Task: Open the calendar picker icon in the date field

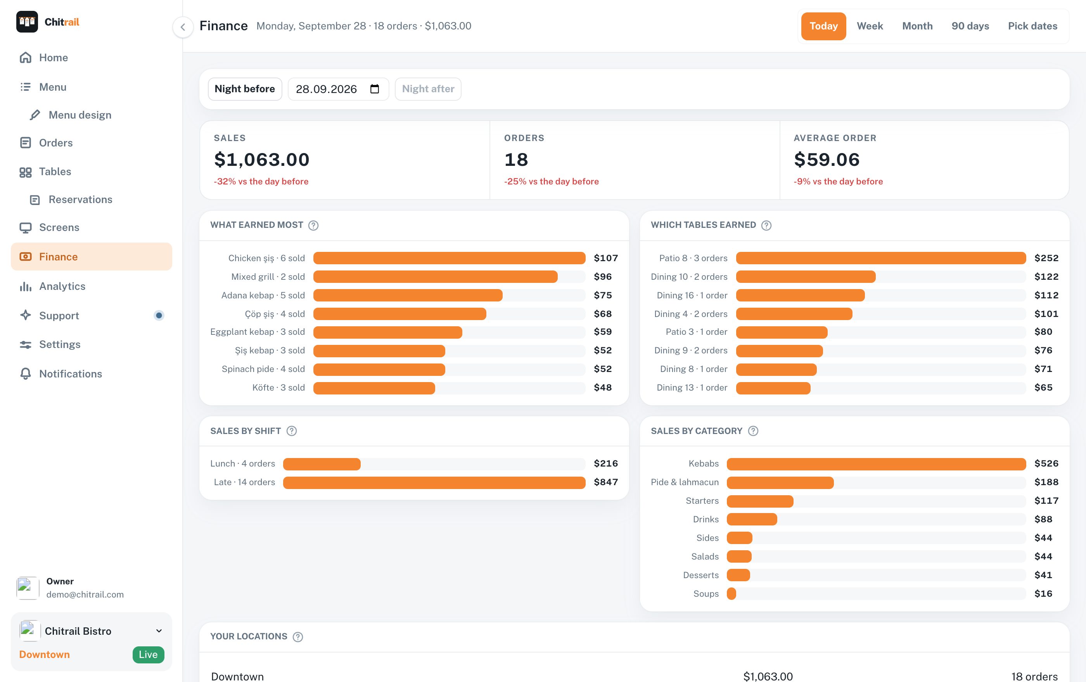Action: click(374, 89)
